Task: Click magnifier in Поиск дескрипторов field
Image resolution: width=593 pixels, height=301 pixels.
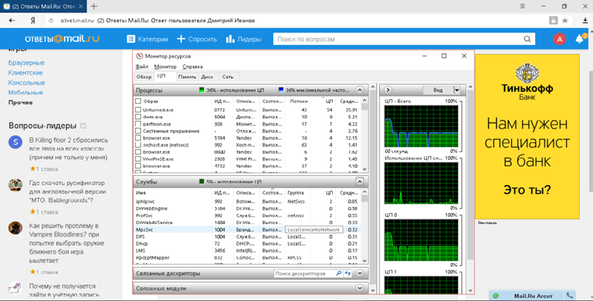Action: 339,273
